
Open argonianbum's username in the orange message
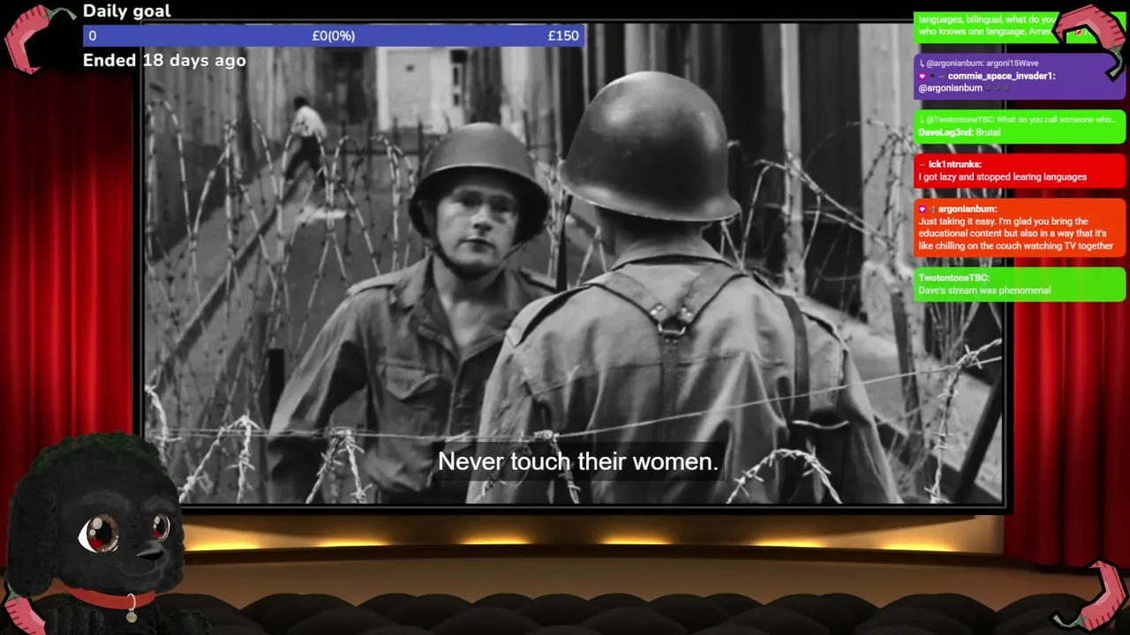coord(968,209)
